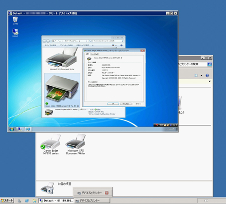Expand the toolbar overflow arrow after "印刷ジョブの表示"
Viewport: 226px width, 204px height.
tap(93, 45)
